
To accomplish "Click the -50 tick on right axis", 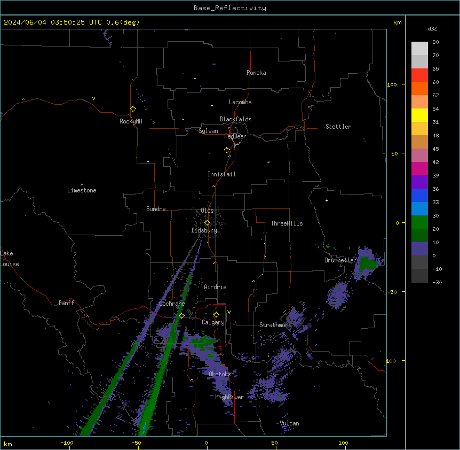I will click(392, 292).
